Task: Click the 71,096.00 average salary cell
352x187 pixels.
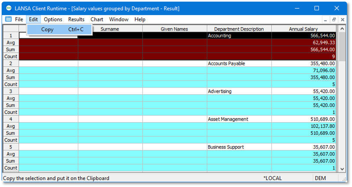Action: pos(304,70)
